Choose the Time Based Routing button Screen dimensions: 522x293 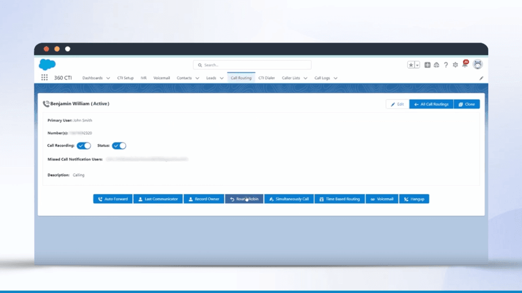339,199
